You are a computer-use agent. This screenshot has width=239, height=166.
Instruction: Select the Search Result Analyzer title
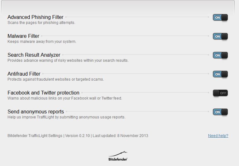[34, 55]
